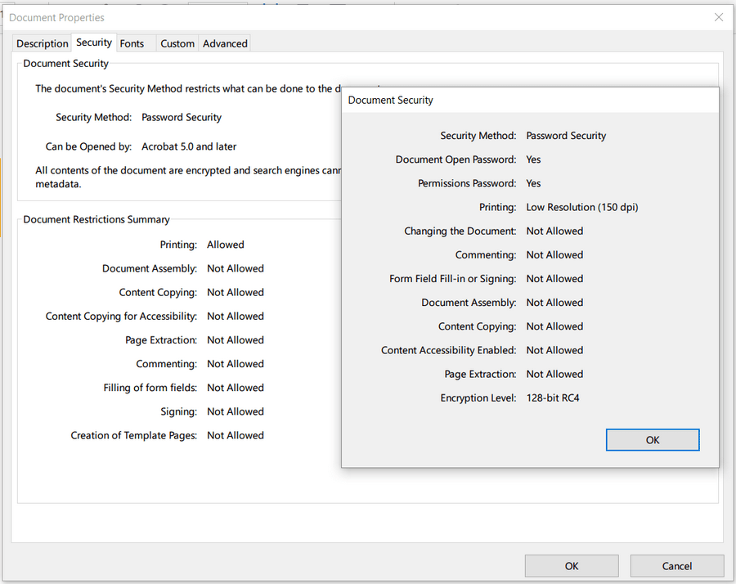Click the Acrobat 5.0 and later text

189,146
